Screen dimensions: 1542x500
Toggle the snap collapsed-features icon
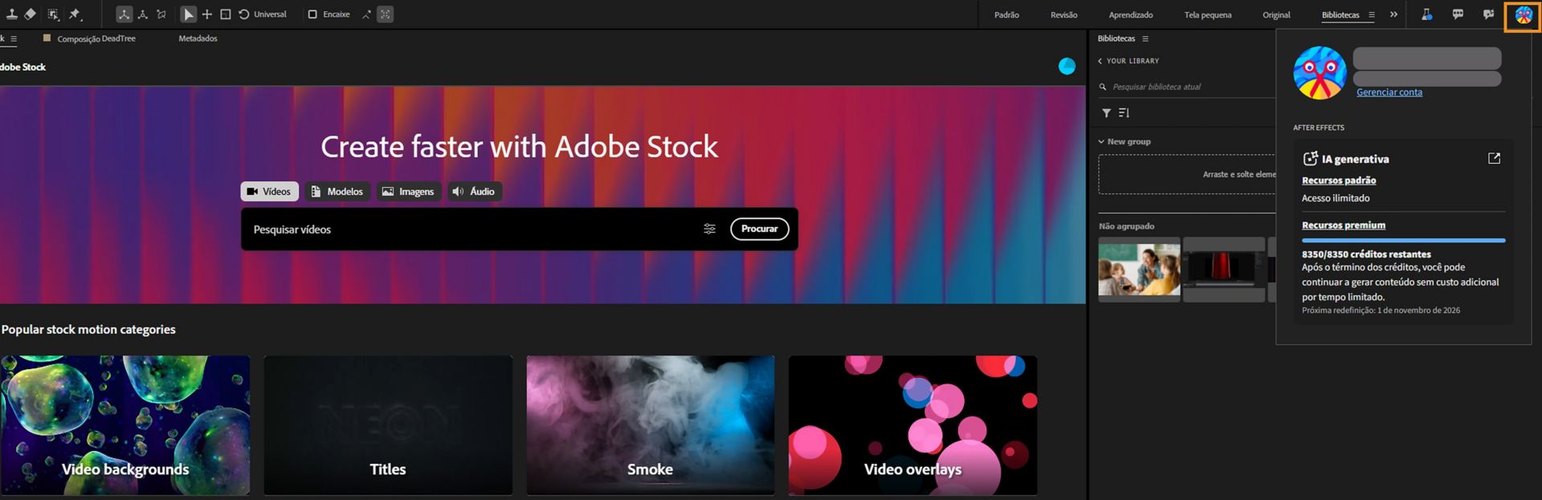[x=385, y=14]
